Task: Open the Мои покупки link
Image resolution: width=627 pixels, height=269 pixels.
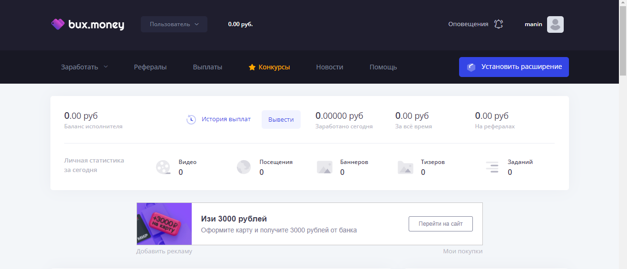Action: click(463, 251)
